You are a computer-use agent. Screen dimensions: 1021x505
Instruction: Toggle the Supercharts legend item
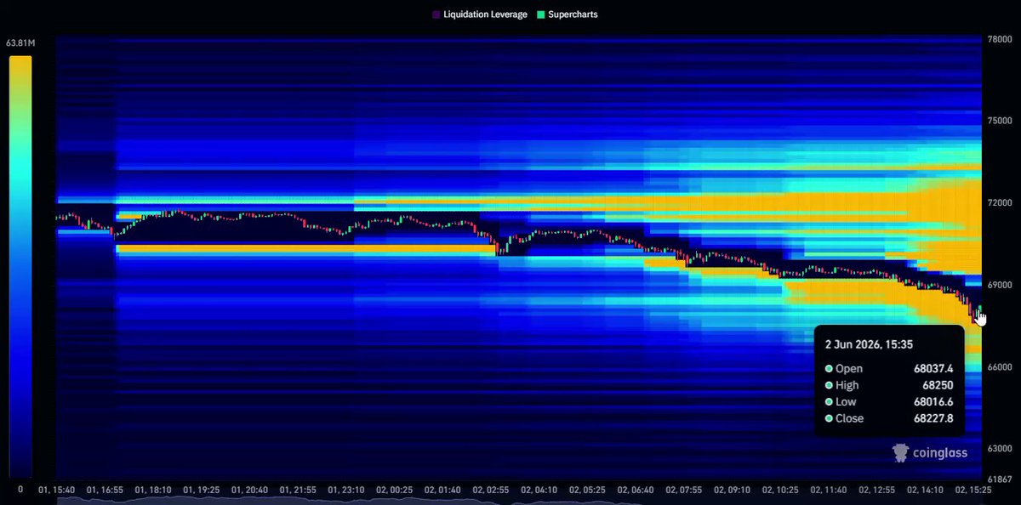566,14
